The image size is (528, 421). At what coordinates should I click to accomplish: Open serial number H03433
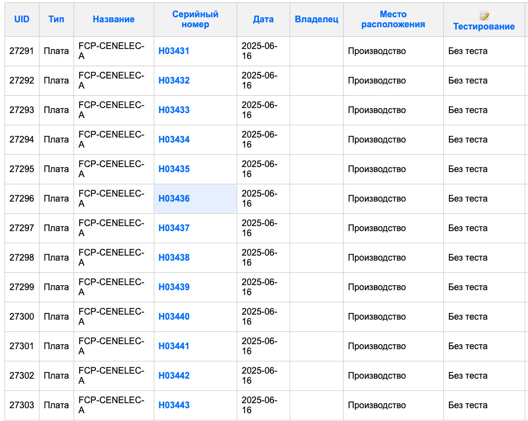(x=174, y=110)
